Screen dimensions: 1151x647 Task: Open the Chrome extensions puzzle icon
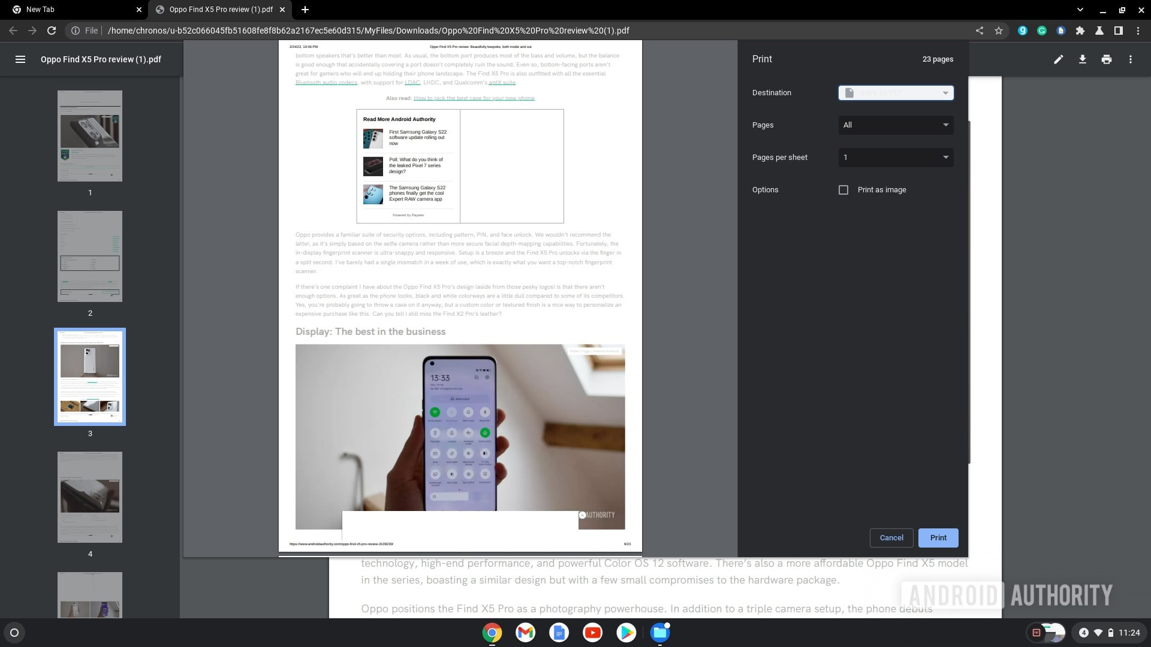tap(1080, 31)
